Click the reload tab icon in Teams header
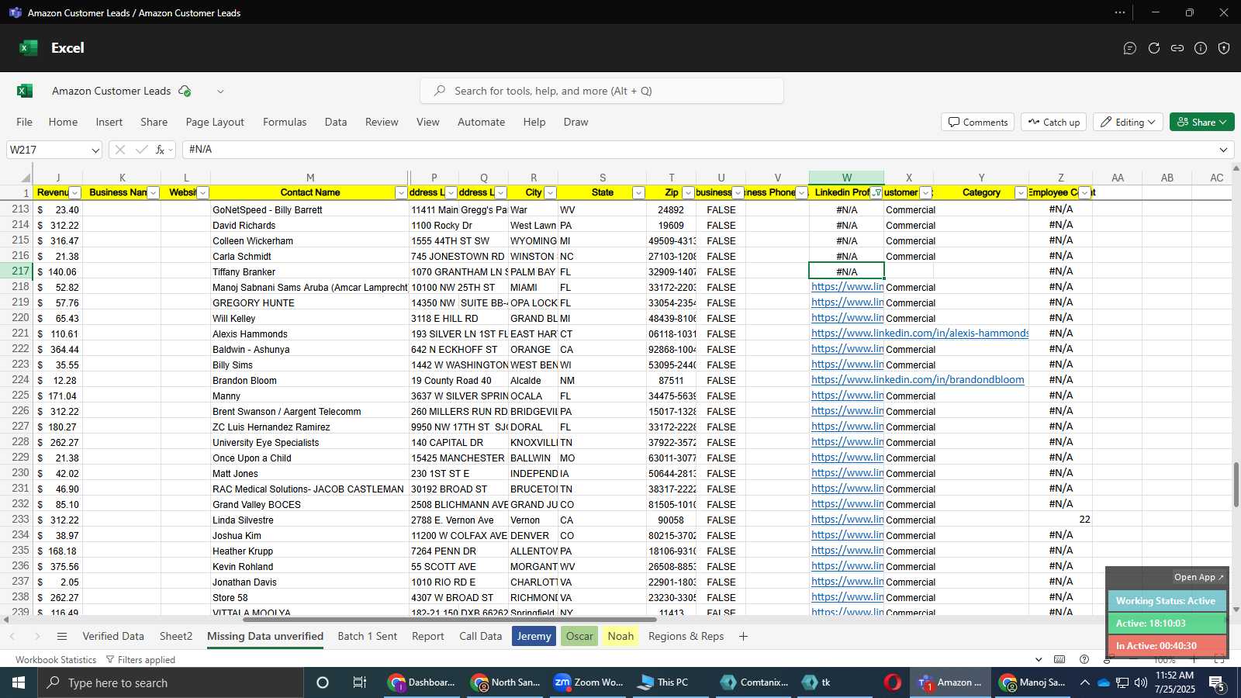This screenshot has width=1241, height=698. [1154, 48]
